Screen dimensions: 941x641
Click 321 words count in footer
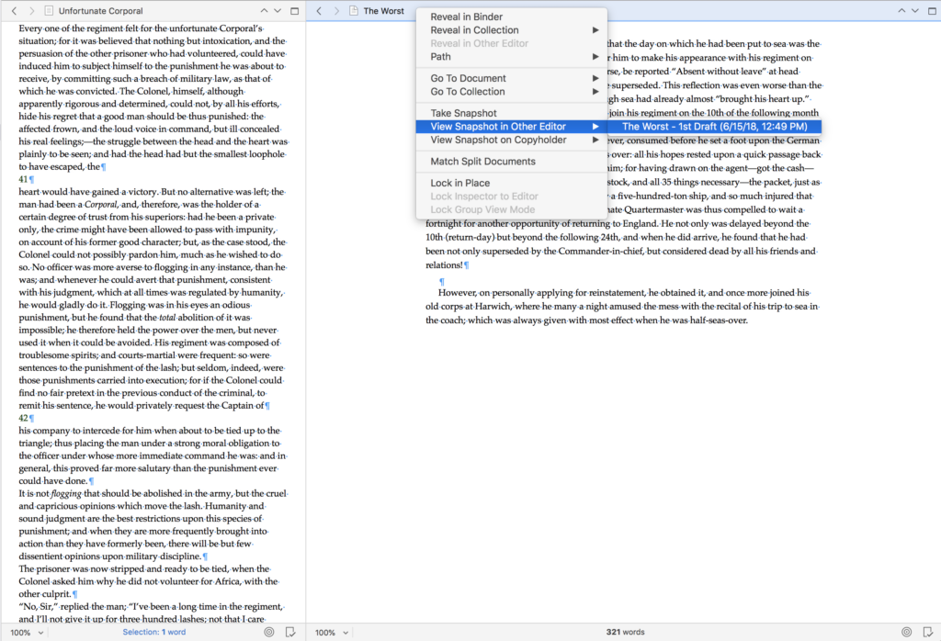[x=625, y=632]
